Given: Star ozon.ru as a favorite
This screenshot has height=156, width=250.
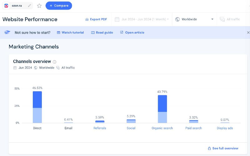Looking at the screenshot, I should (39, 6).
